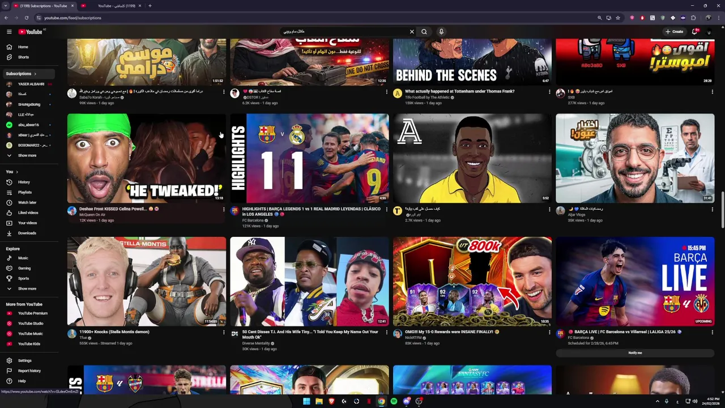Open YASER ALBAHRI channel subscription
Screen dimensions: 725x408
point(29,84)
